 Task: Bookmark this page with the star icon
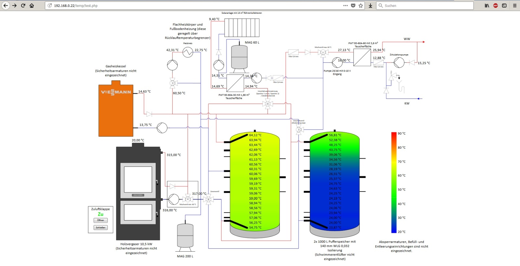361,6
